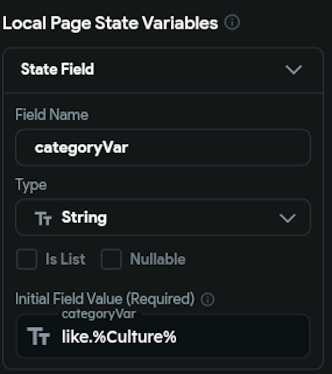Click the word 'String' in the Type selector
The width and height of the screenshot is (332, 374).
click(x=84, y=218)
